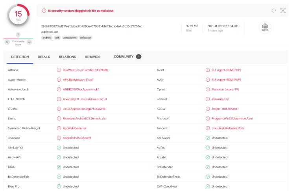Click the Symantec Mobile Insight vendor name
This screenshot has width=295, height=191.
pos(24,128)
